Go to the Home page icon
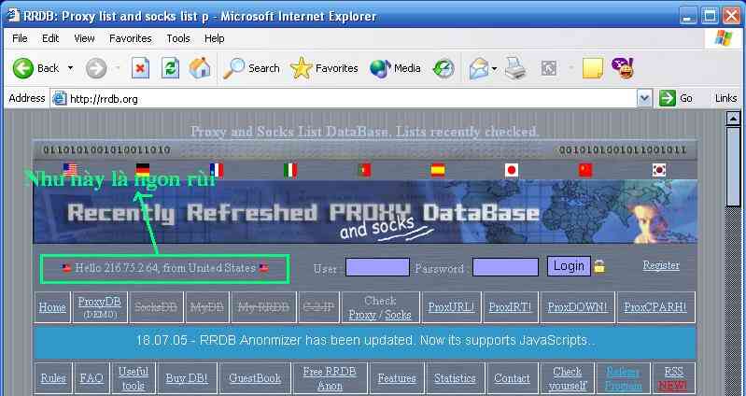The height and width of the screenshot is (396, 746). pos(199,68)
